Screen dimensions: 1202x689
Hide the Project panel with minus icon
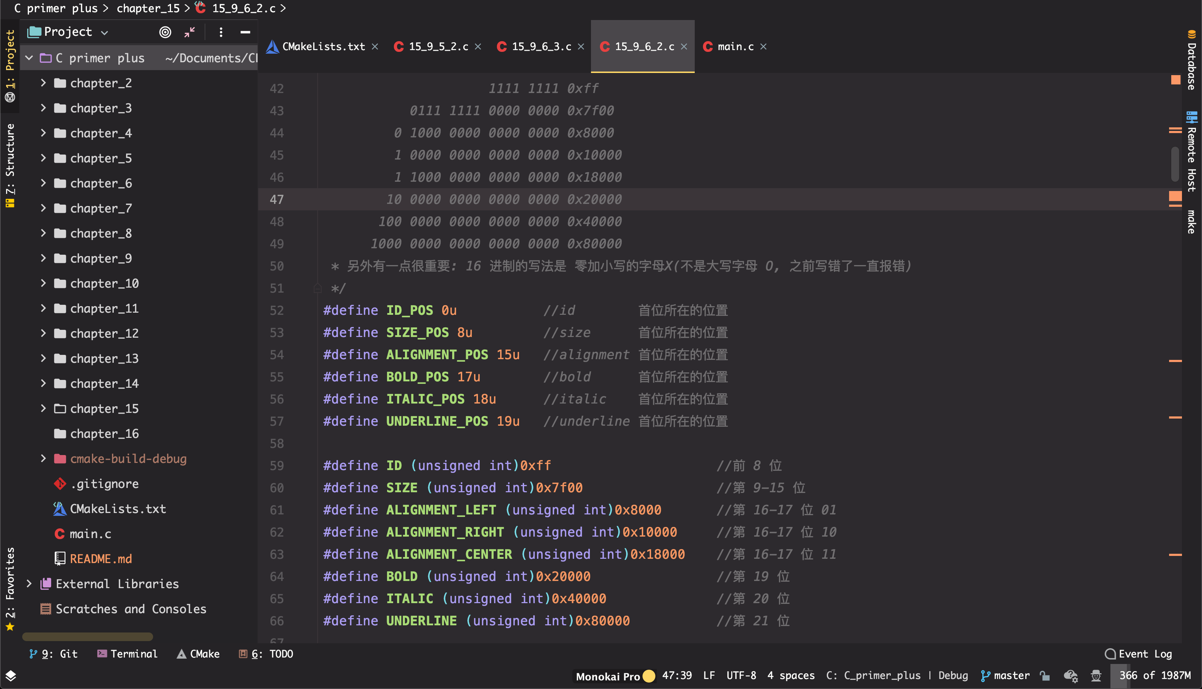245,32
